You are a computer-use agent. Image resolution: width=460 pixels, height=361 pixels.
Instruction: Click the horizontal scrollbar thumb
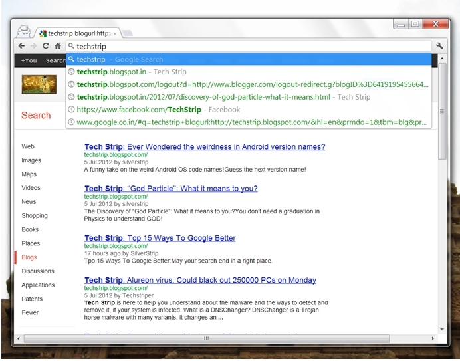point(207,338)
